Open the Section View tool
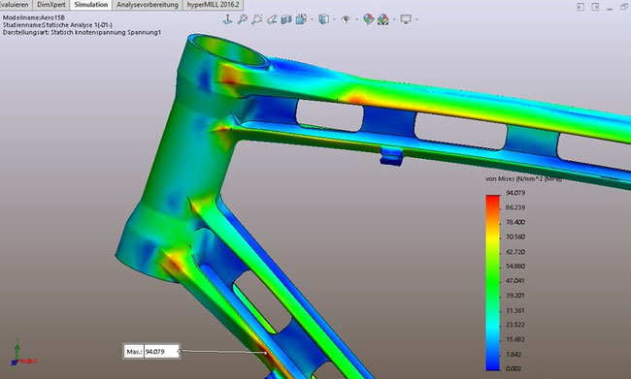 click(x=286, y=18)
